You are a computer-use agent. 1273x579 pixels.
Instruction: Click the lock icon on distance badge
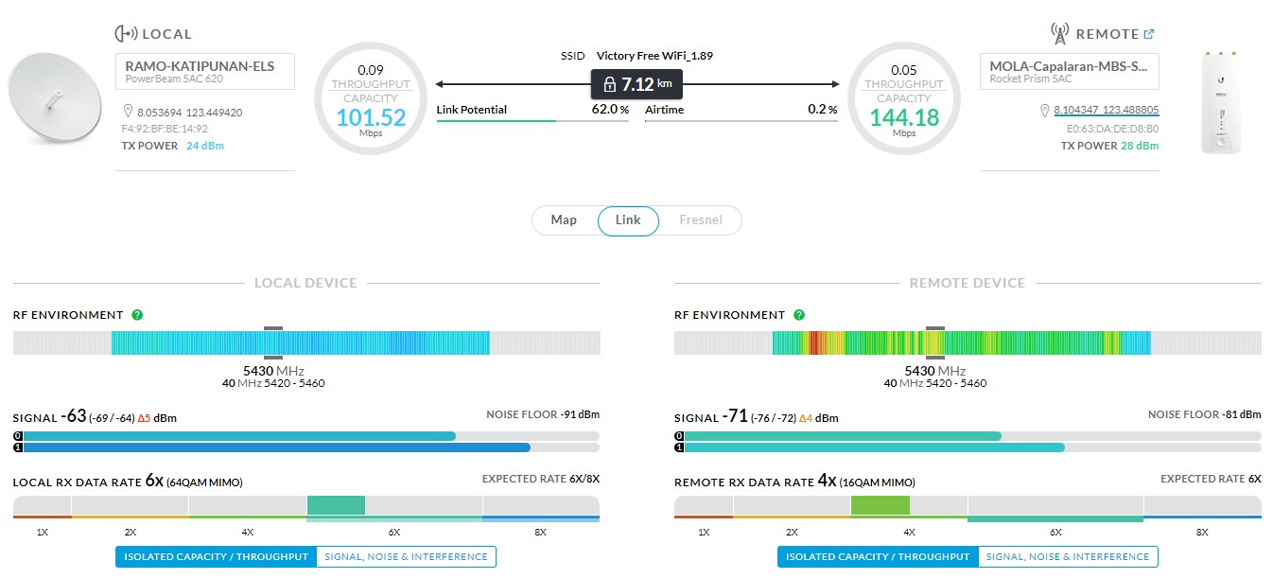(x=610, y=84)
